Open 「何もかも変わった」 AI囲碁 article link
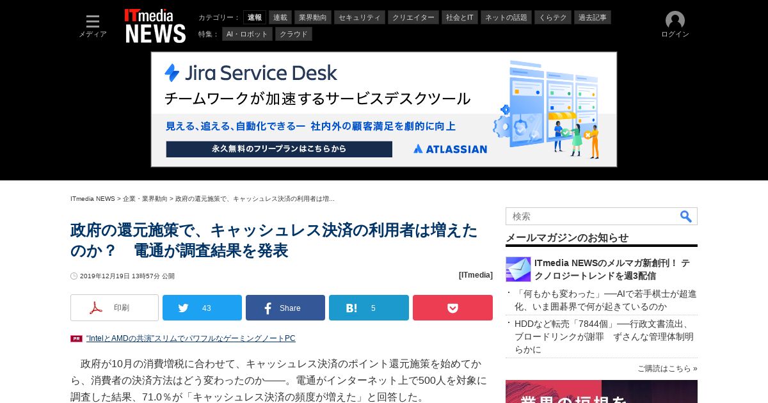Screen dimensions: 768x403 (x=605, y=300)
